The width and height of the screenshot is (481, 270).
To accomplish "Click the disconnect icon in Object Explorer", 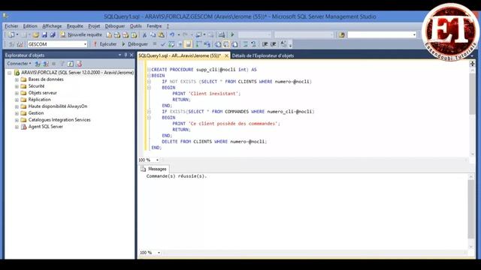I will click(46, 64).
